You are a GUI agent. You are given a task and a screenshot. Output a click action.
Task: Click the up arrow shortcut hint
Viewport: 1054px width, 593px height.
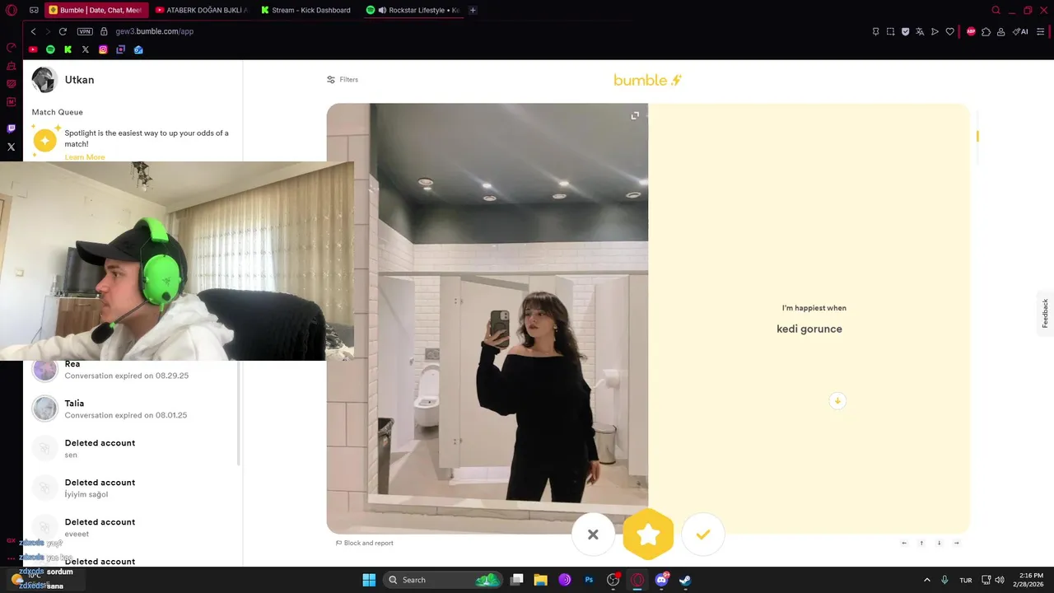click(921, 543)
